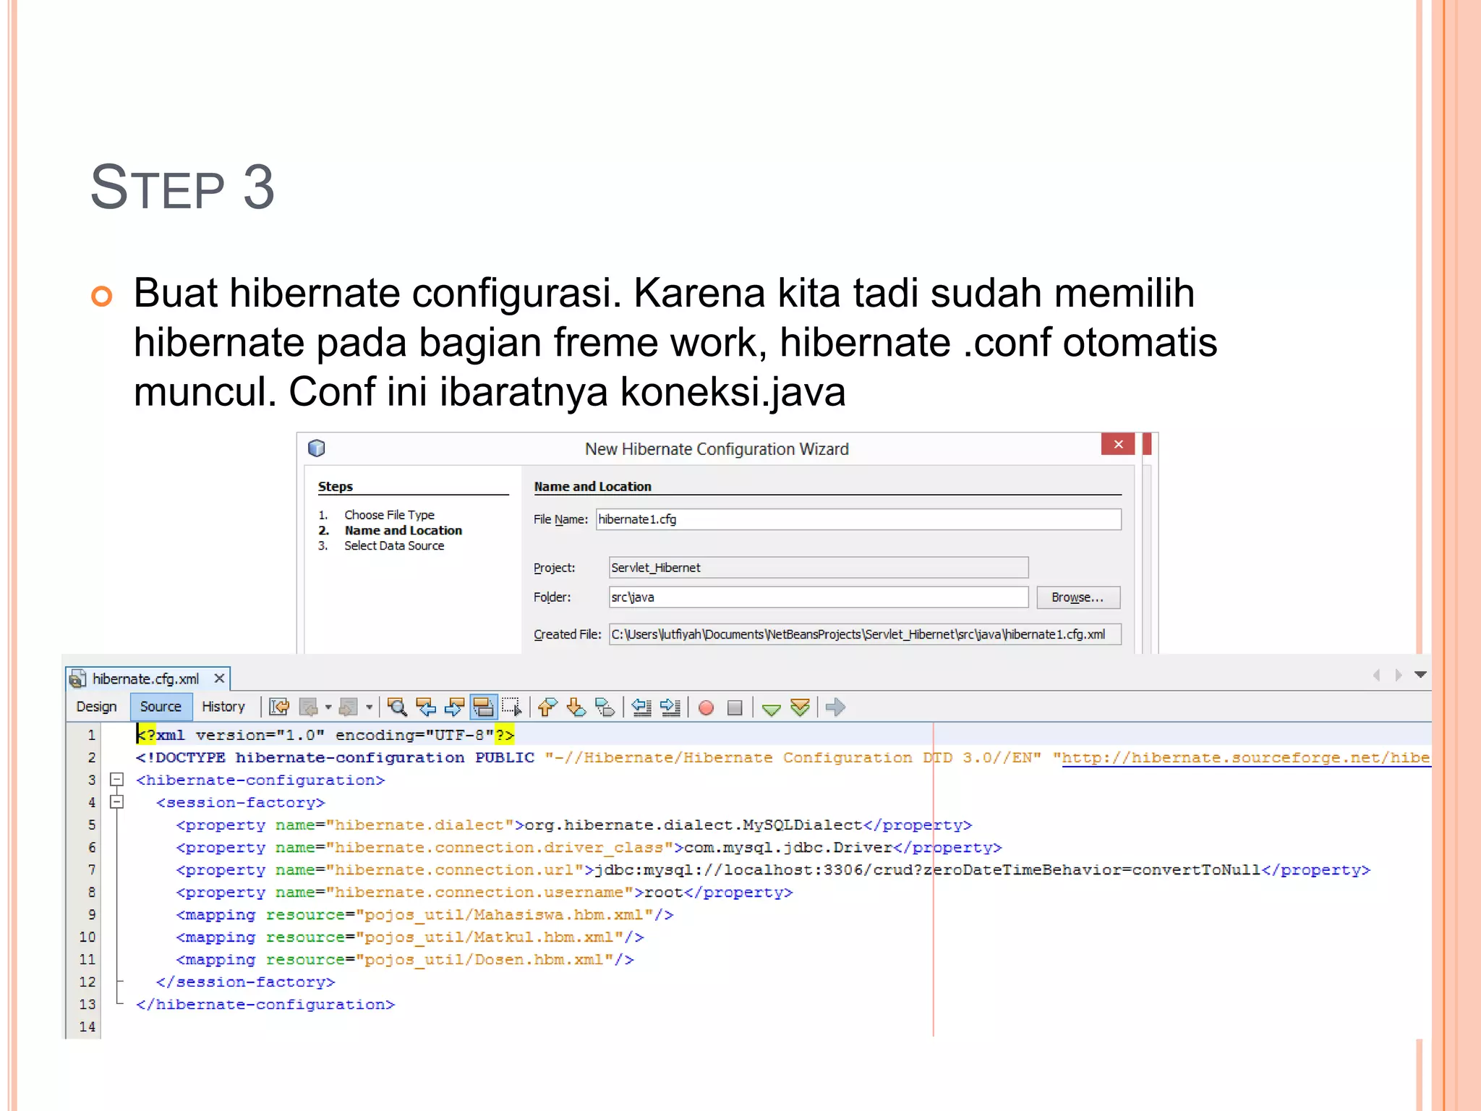Close the New Hibernate Configuration Wizard

point(1118,444)
